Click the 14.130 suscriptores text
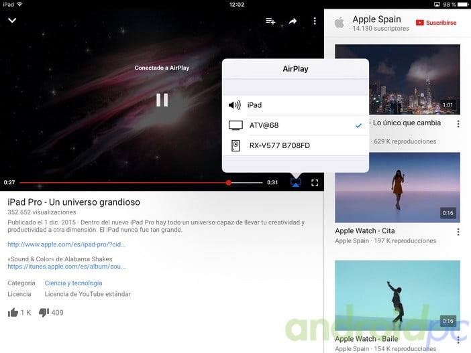Viewport: 471px width, 353px height. click(381, 29)
